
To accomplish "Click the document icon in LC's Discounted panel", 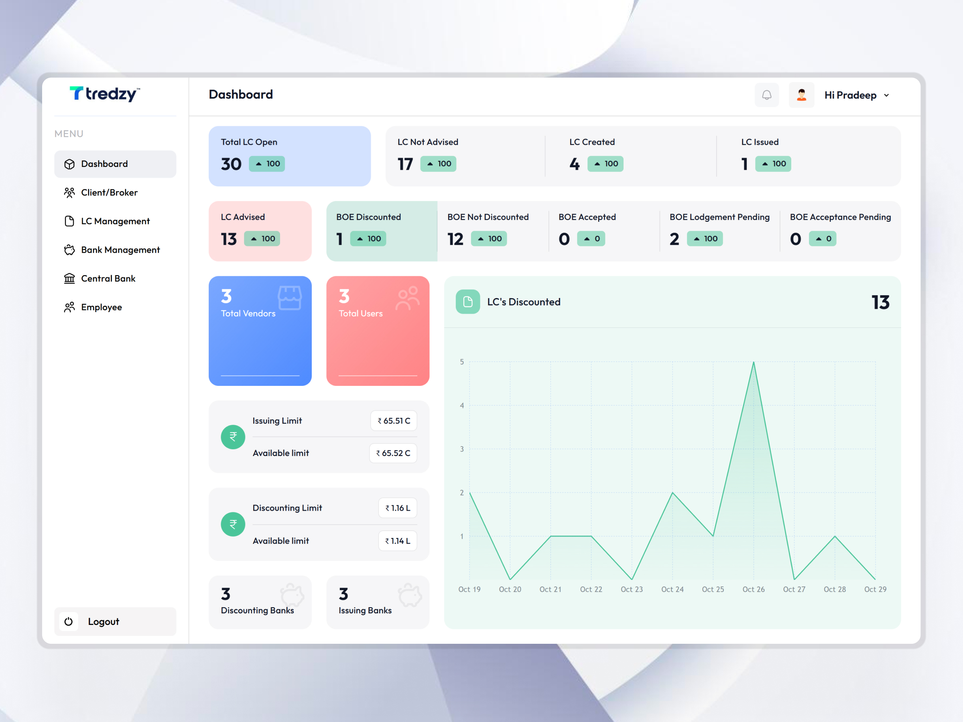I will click(x=467, y=302).
